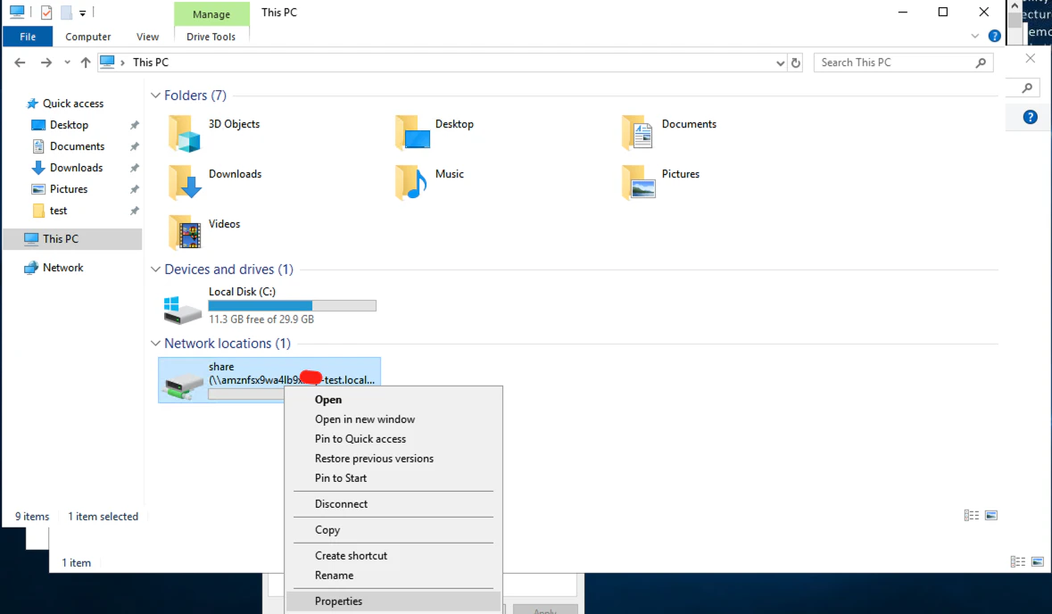This screenshot has height=614, width=1052.
Task: Click the Manage contextual tab
Action: [211, 13]
